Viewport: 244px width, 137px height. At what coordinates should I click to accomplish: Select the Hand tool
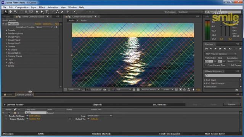[10, 12]
